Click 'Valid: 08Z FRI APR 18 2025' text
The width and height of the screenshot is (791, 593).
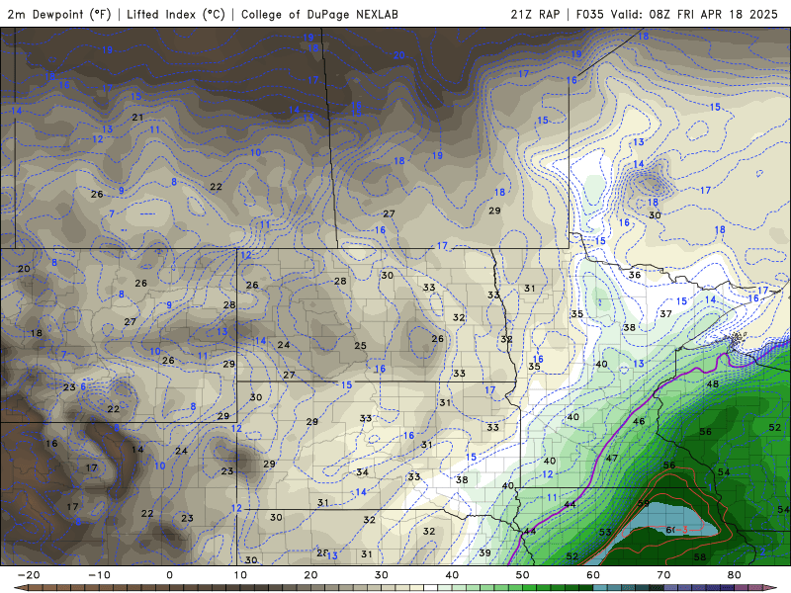click(694, 14)
